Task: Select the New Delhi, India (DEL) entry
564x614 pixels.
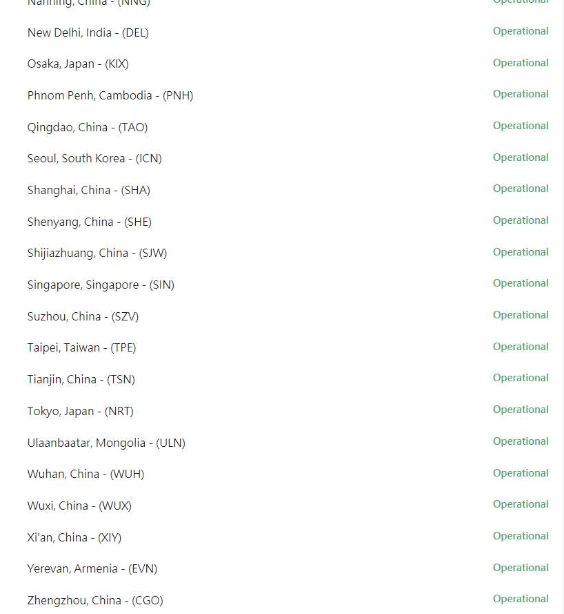Action: click(x=88, y=32)
